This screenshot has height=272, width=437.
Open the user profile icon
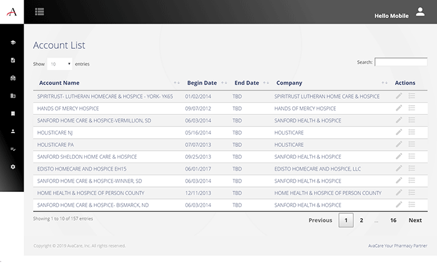(420, 12)
